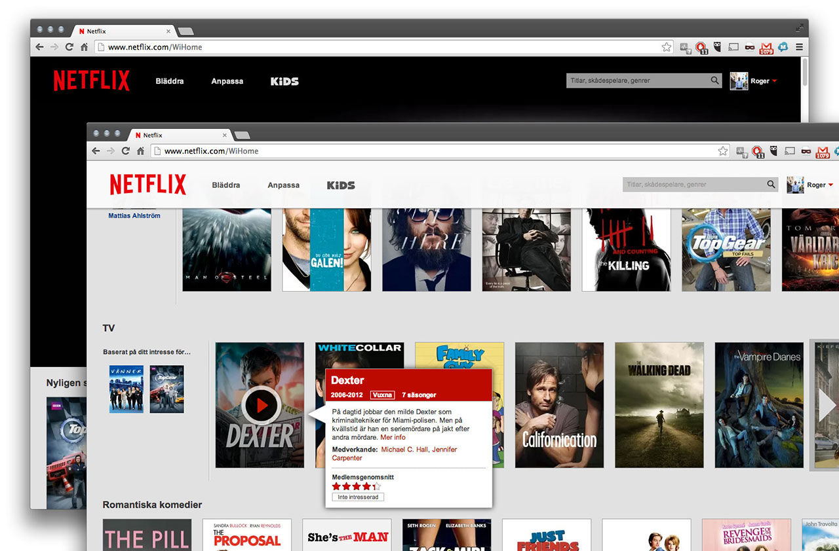Click the Mer info link for Dexter
The image size is (839, 551).
tap(393, 437)
